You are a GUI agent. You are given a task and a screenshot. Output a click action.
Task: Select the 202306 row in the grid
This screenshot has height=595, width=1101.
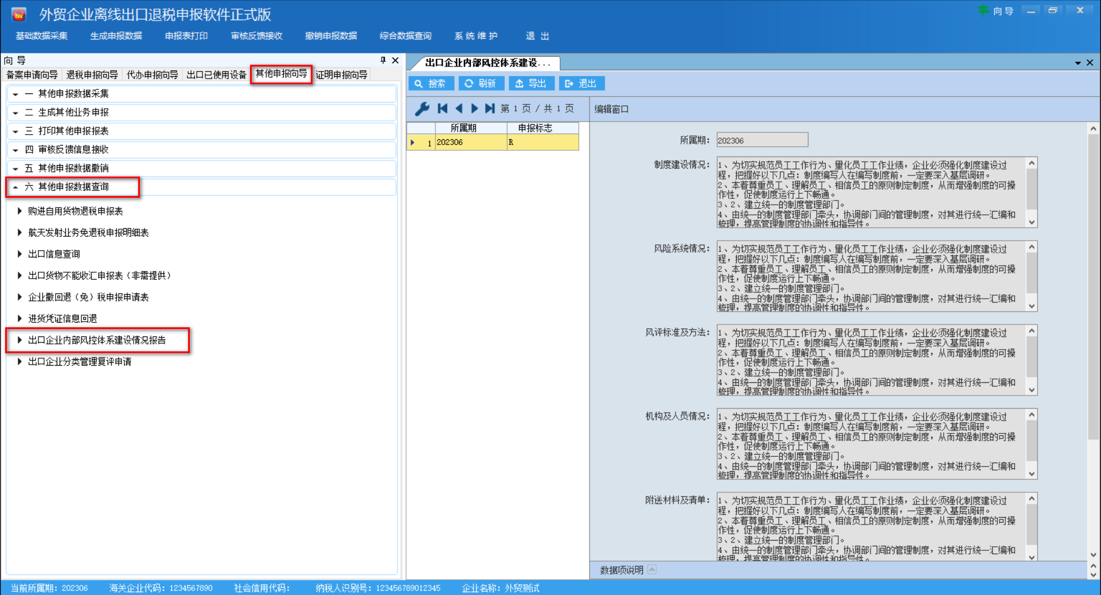[470, 142]
